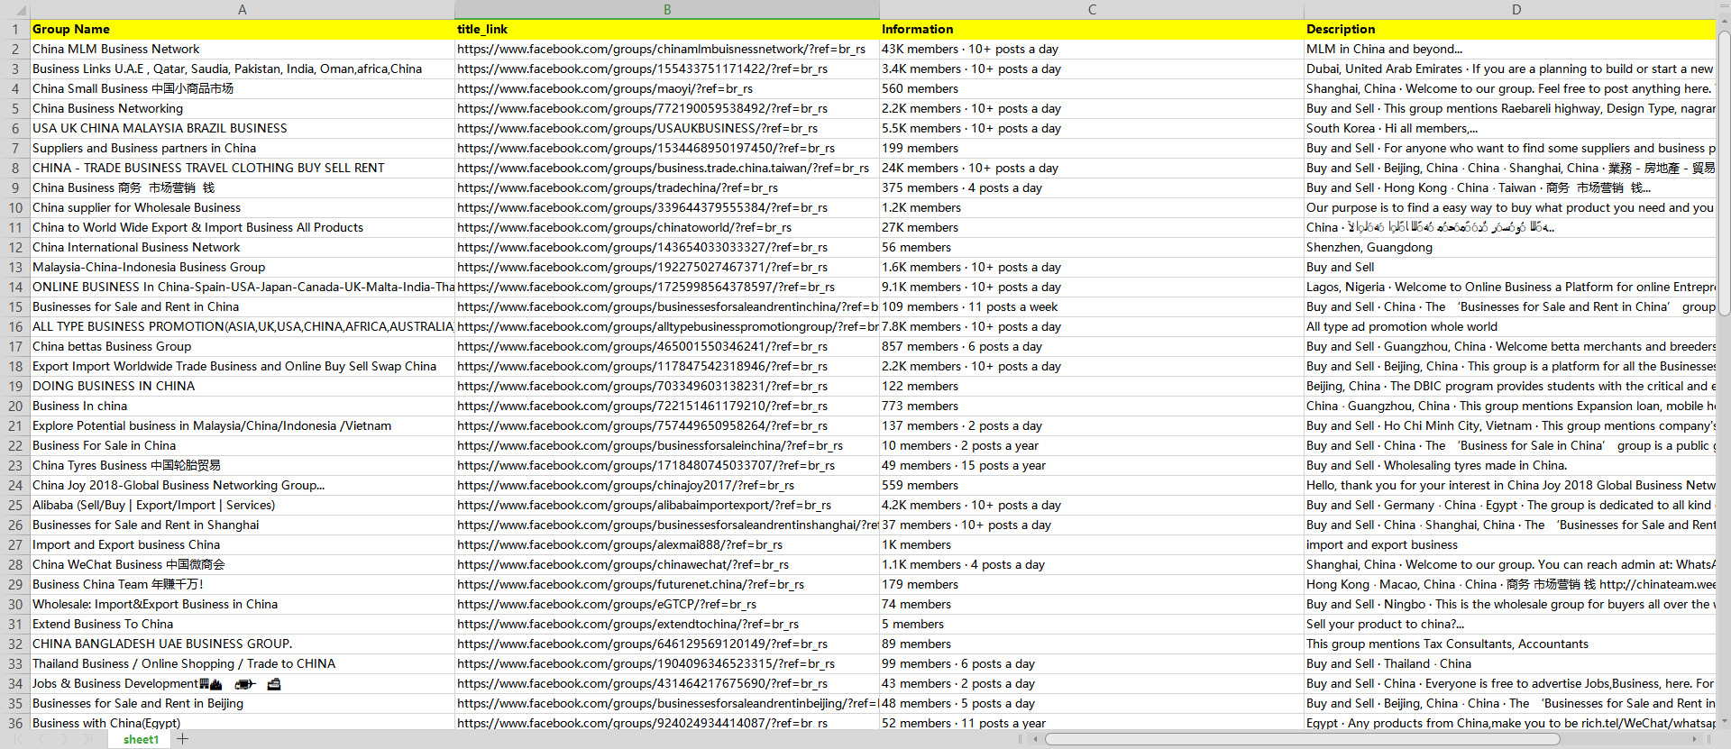Click the select-all corner above row 1
The height and width of the screenshot is (749, 1731).
(x=15, y=9)
